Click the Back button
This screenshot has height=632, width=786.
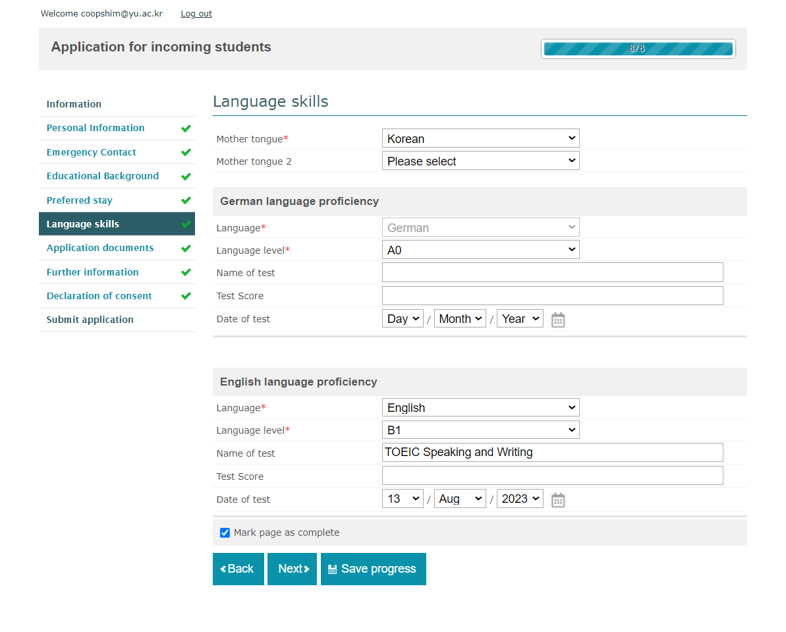(238, 569)
